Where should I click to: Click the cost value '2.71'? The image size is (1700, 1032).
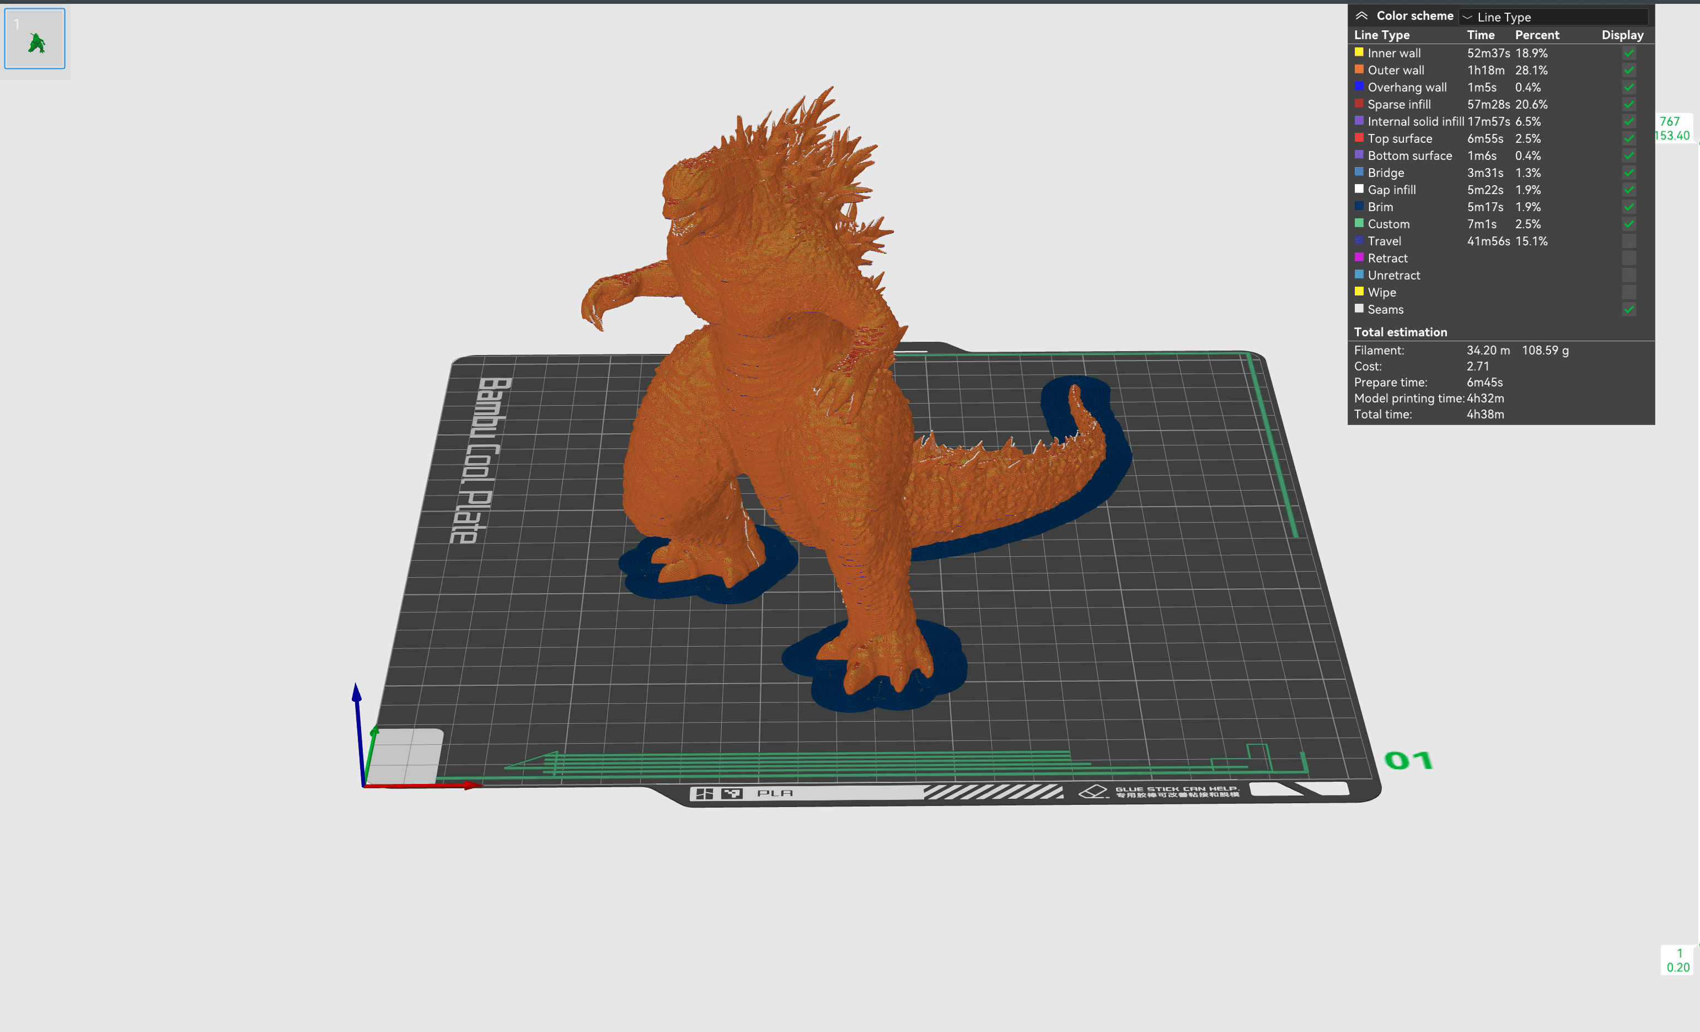click(x=1478, y=366)
